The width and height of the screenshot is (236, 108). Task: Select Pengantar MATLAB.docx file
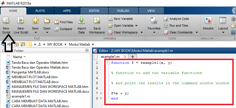(30, 72)
